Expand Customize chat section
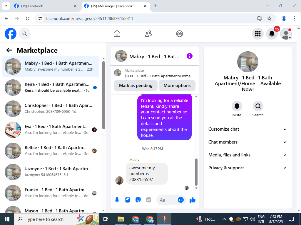This screenshot has width=301, height=225. [248, 129]
